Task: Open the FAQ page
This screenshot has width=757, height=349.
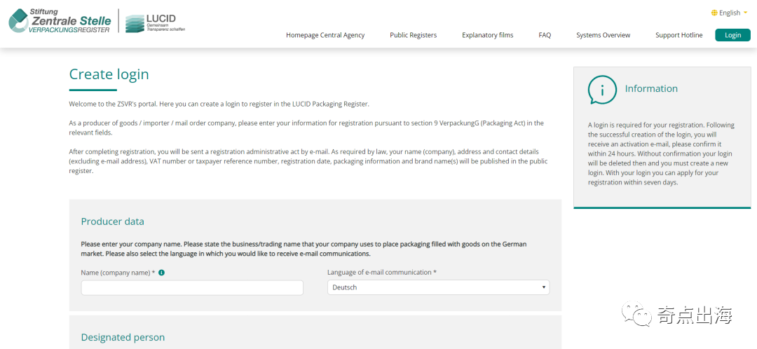Action: point(545,35)
